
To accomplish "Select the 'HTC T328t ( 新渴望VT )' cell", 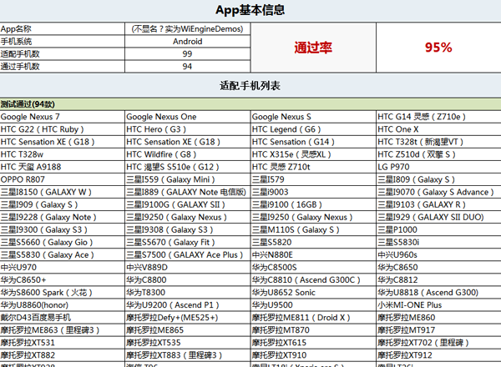I will [438, 142].
